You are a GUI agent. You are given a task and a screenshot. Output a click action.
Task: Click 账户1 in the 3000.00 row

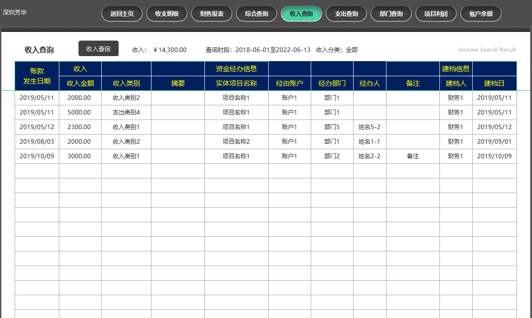click(x=289, y=156)
